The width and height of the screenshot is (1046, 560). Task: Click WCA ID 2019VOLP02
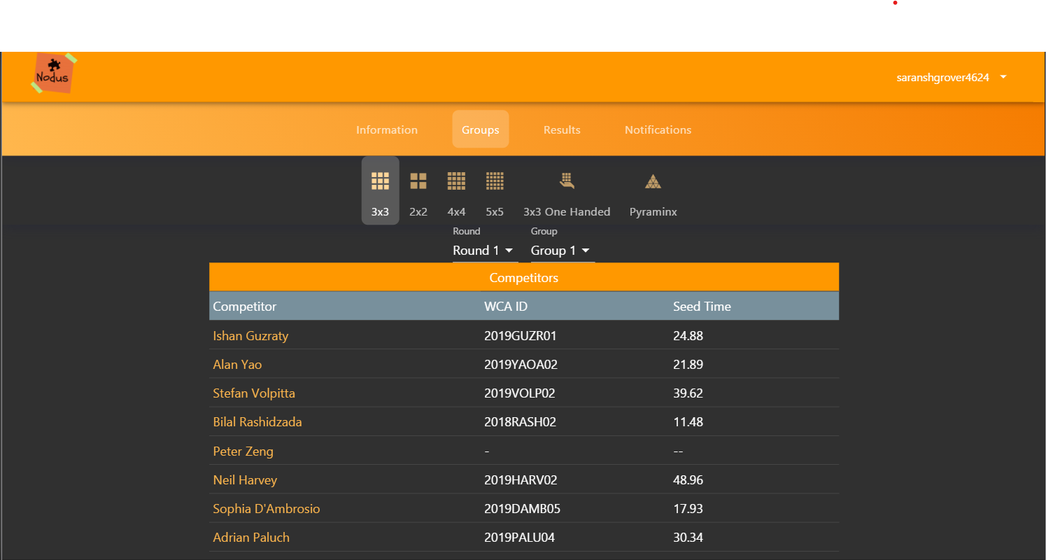click(520, 393)
